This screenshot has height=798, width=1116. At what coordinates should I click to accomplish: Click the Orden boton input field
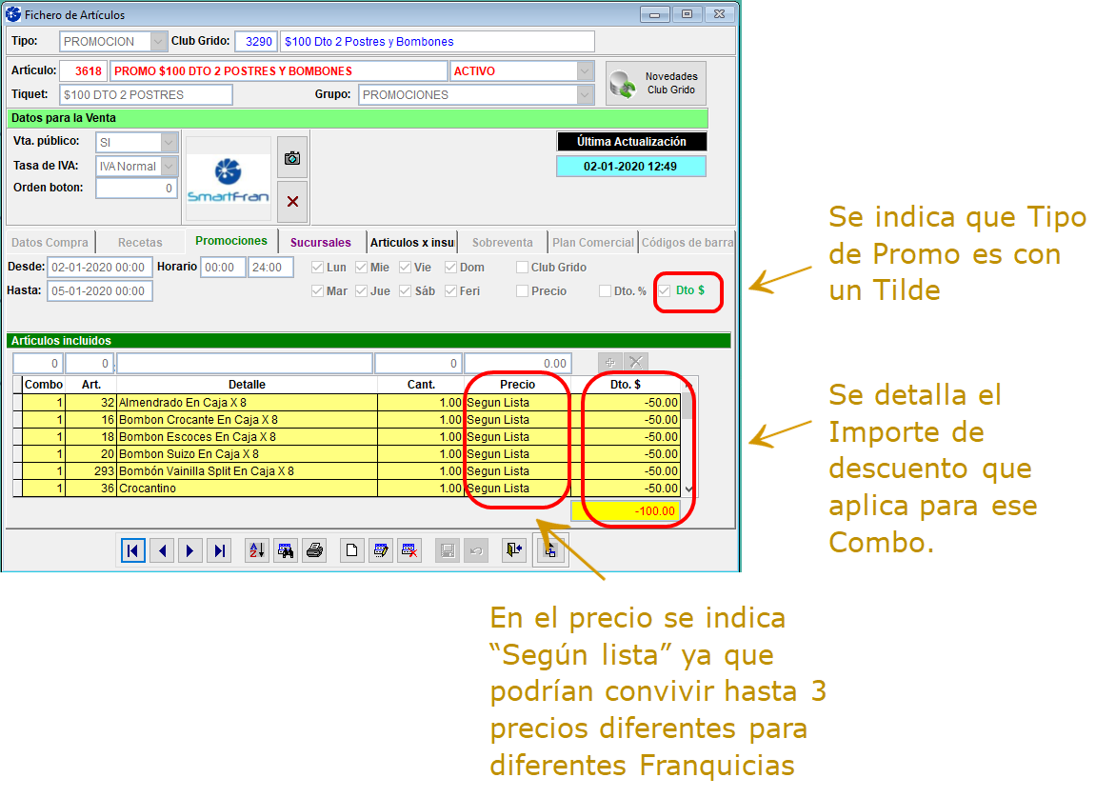point(136,189)
